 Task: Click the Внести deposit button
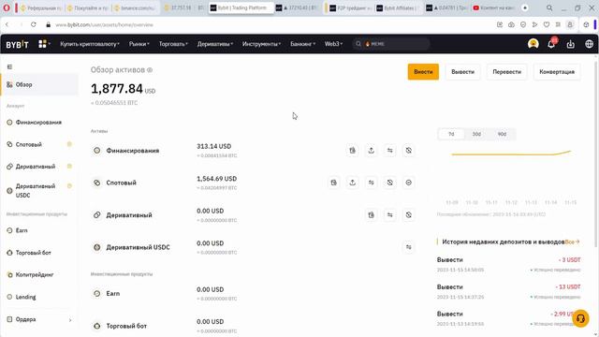coord(423,72)
